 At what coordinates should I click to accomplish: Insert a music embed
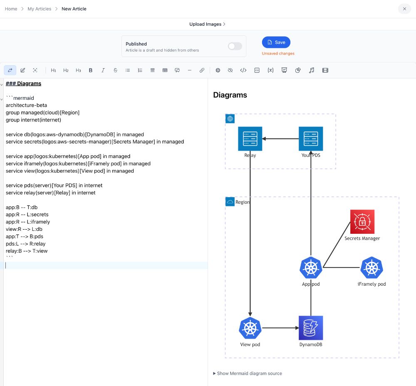pyautogui.click(x=312, y=70)
